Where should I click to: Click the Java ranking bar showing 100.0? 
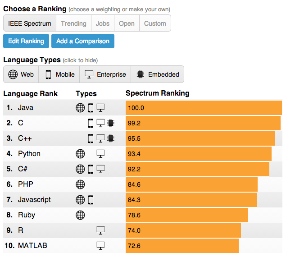click(204, 108)
